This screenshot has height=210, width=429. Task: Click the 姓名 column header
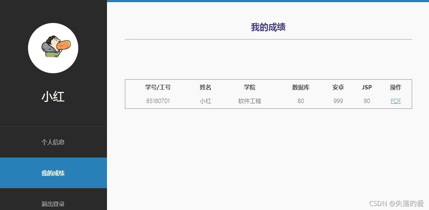click(205, 87)
